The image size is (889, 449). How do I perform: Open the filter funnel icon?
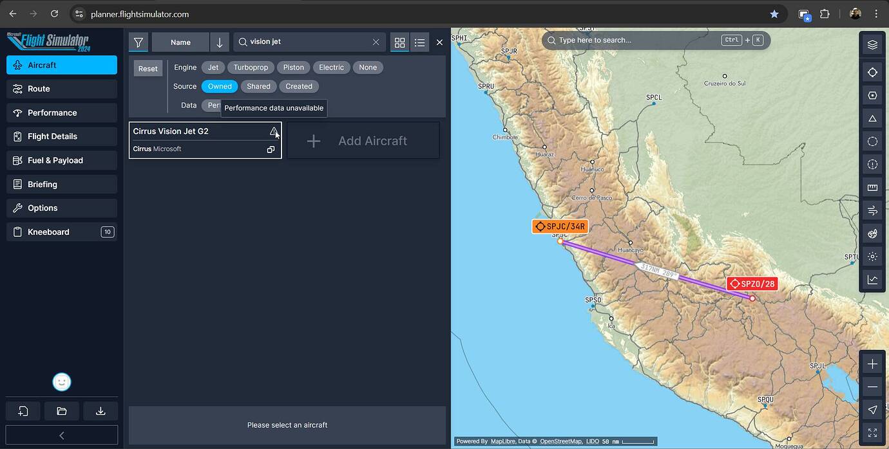(139, 42)
